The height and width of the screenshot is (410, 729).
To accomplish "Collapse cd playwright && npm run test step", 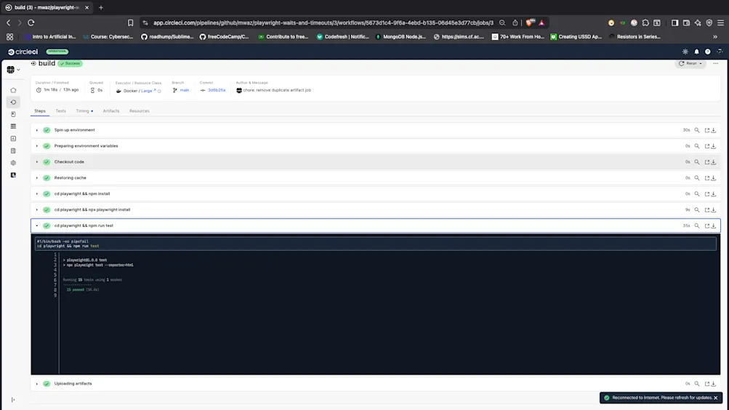I will [x=37, y=225].
